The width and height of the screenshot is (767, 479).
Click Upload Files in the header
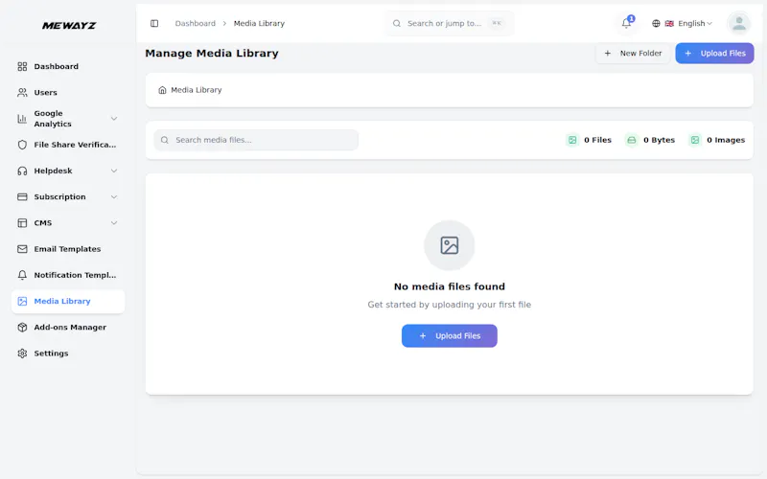point(714,54)
